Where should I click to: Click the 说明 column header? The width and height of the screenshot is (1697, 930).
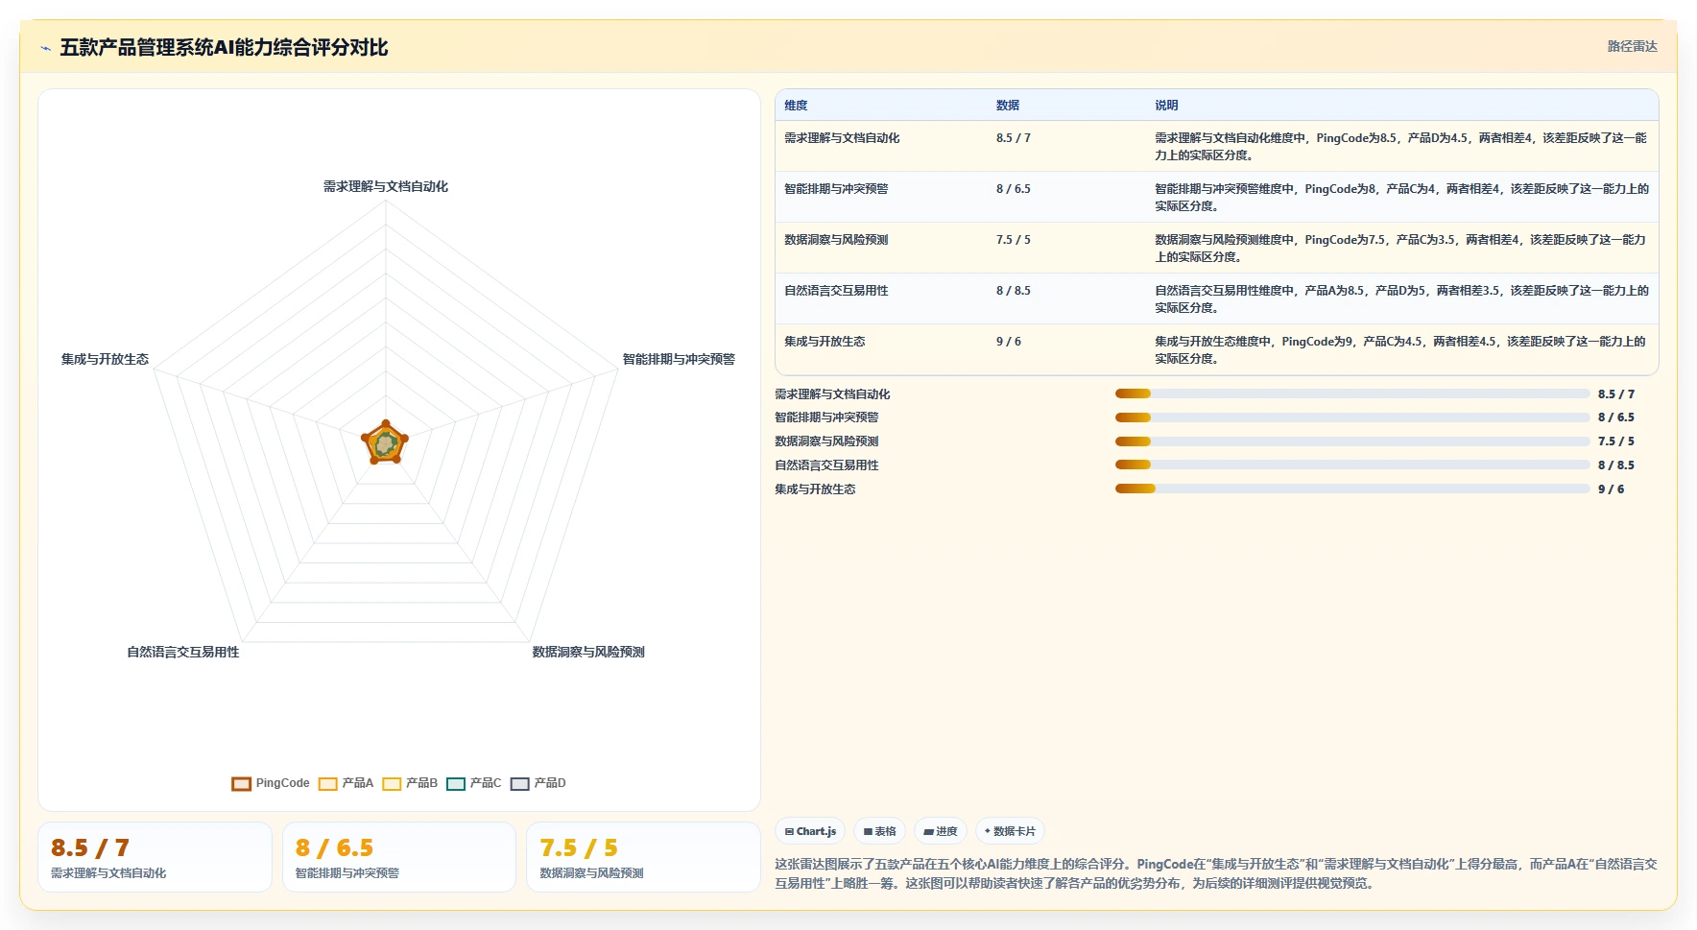pyautogui.click(x=1166, y=106)
